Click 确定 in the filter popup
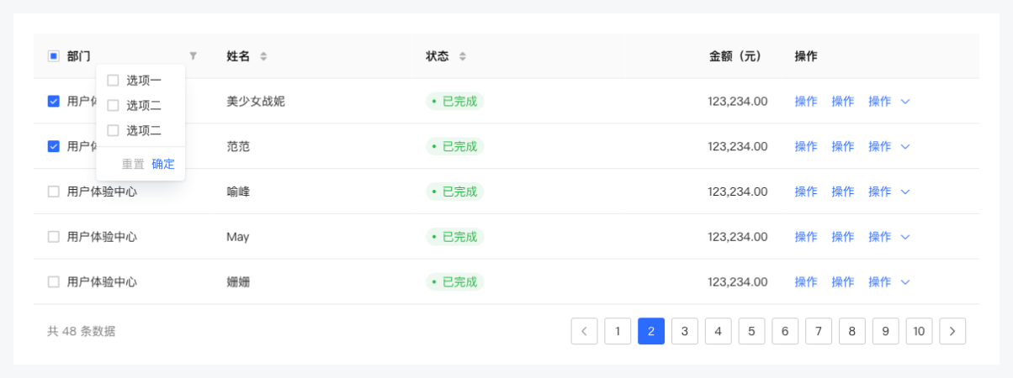Viewport: 1013px width, 378px height. coord(163,164)
